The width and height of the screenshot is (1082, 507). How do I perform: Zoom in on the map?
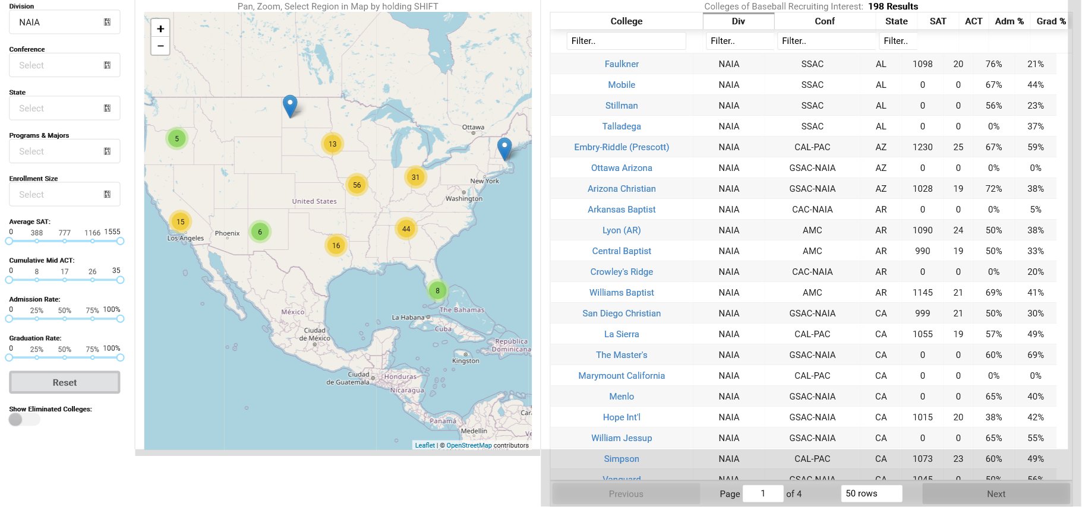160,28
